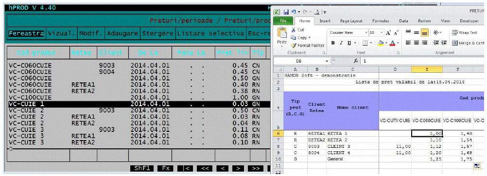Click Paste Options icon near sheet bottom
Viewport: 487px width, 176px height.
477,166
